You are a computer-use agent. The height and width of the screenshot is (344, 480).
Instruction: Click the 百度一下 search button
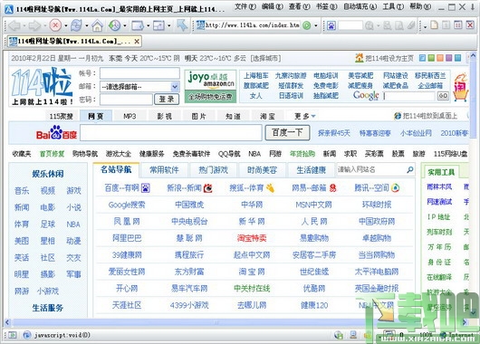(287, 132)
